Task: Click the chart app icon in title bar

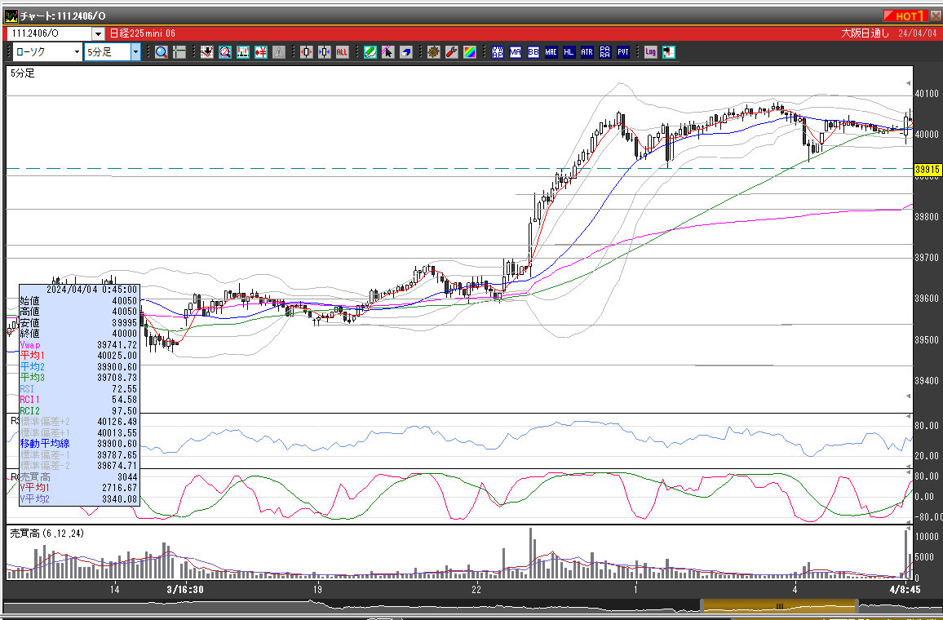Action: click(x=11, y=15)
